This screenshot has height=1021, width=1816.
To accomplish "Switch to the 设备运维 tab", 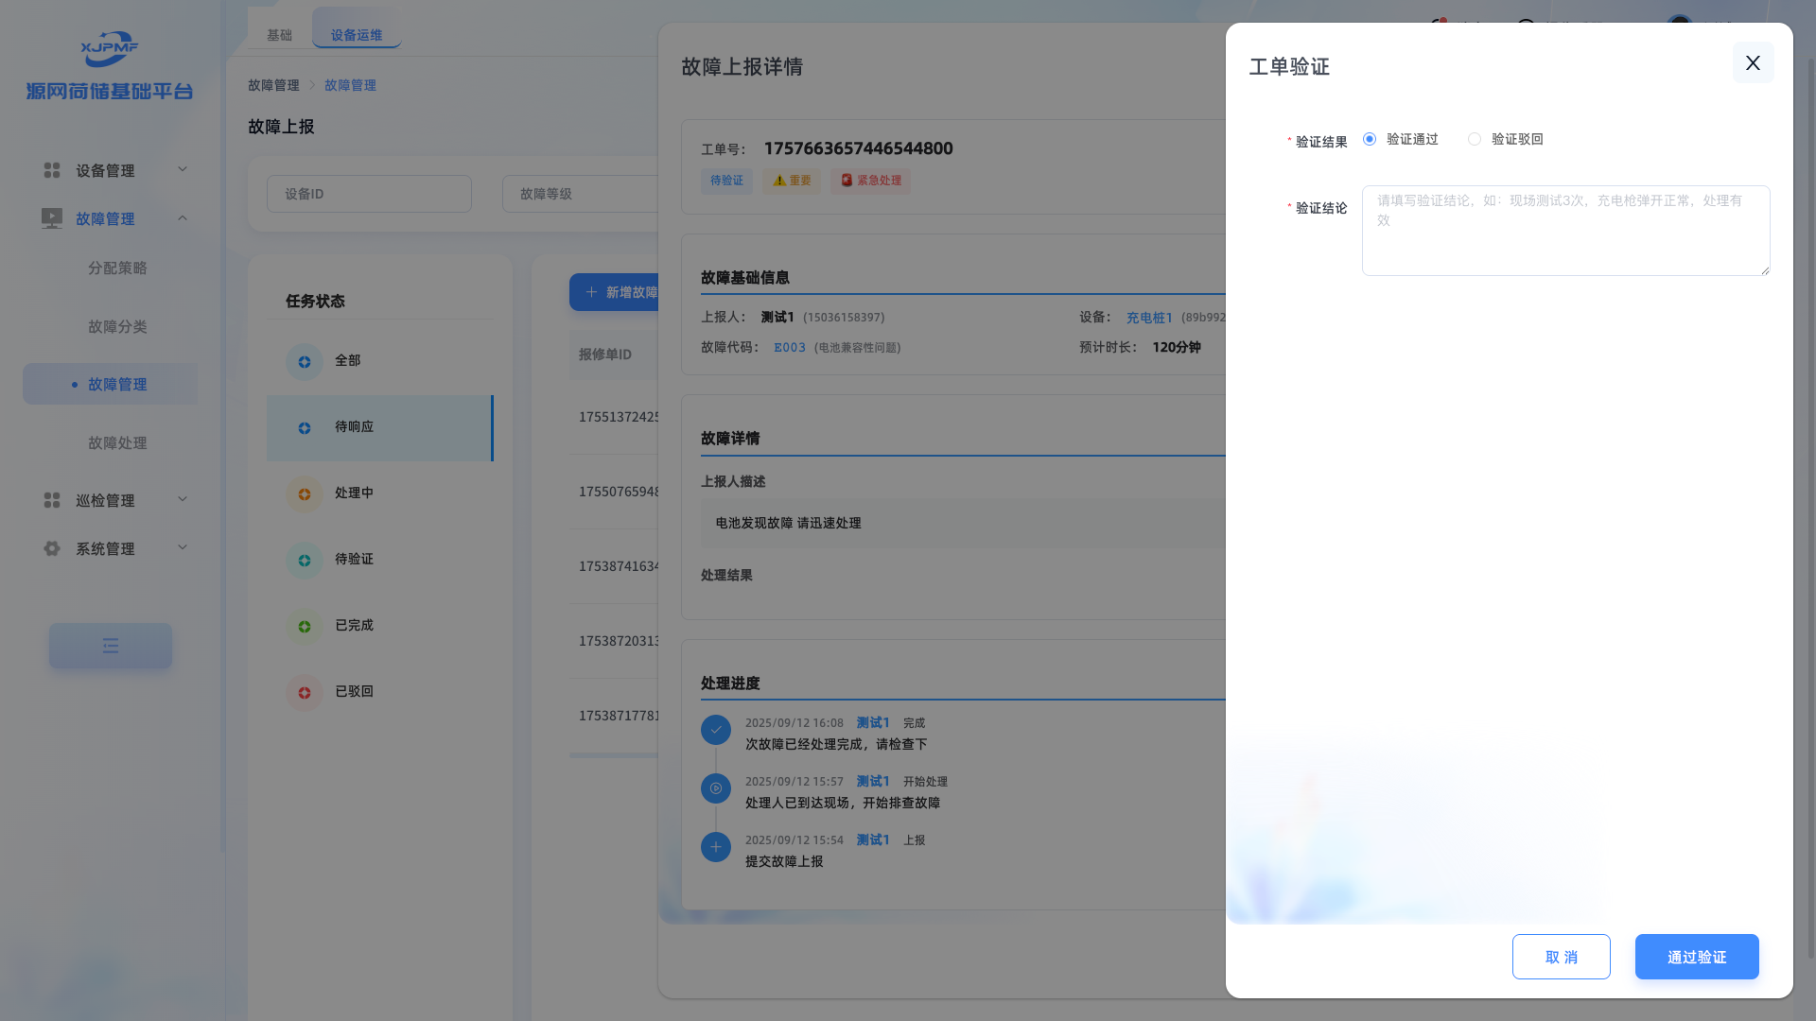I will [x=357, y=35].
